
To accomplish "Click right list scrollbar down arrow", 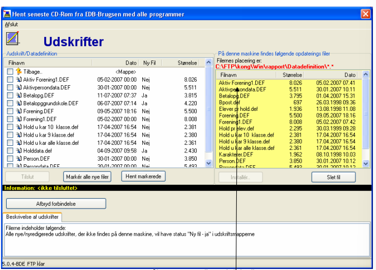I will pyautogui.click(x=366, y=164).
